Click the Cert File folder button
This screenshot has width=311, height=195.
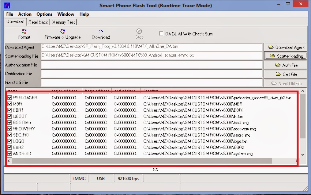click(286, 74)
